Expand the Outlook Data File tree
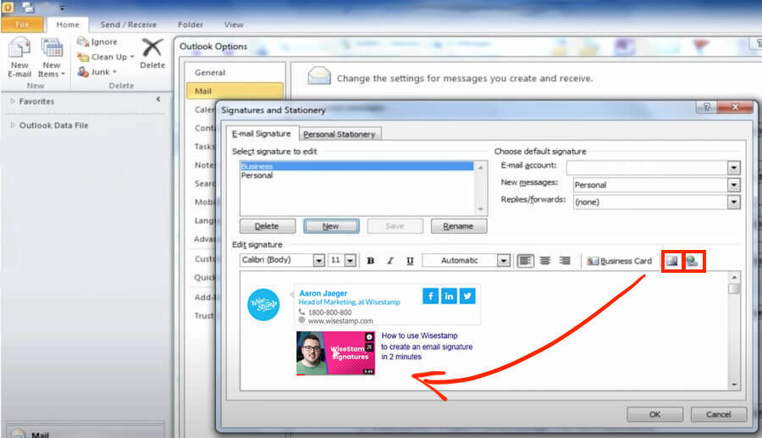This screenshot has width=762, height=438. (x=13, y=125)
